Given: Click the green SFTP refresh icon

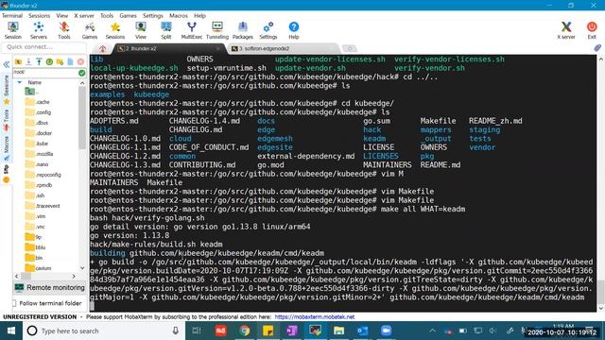Looking at the screenshot, I should tap(49, 61).
